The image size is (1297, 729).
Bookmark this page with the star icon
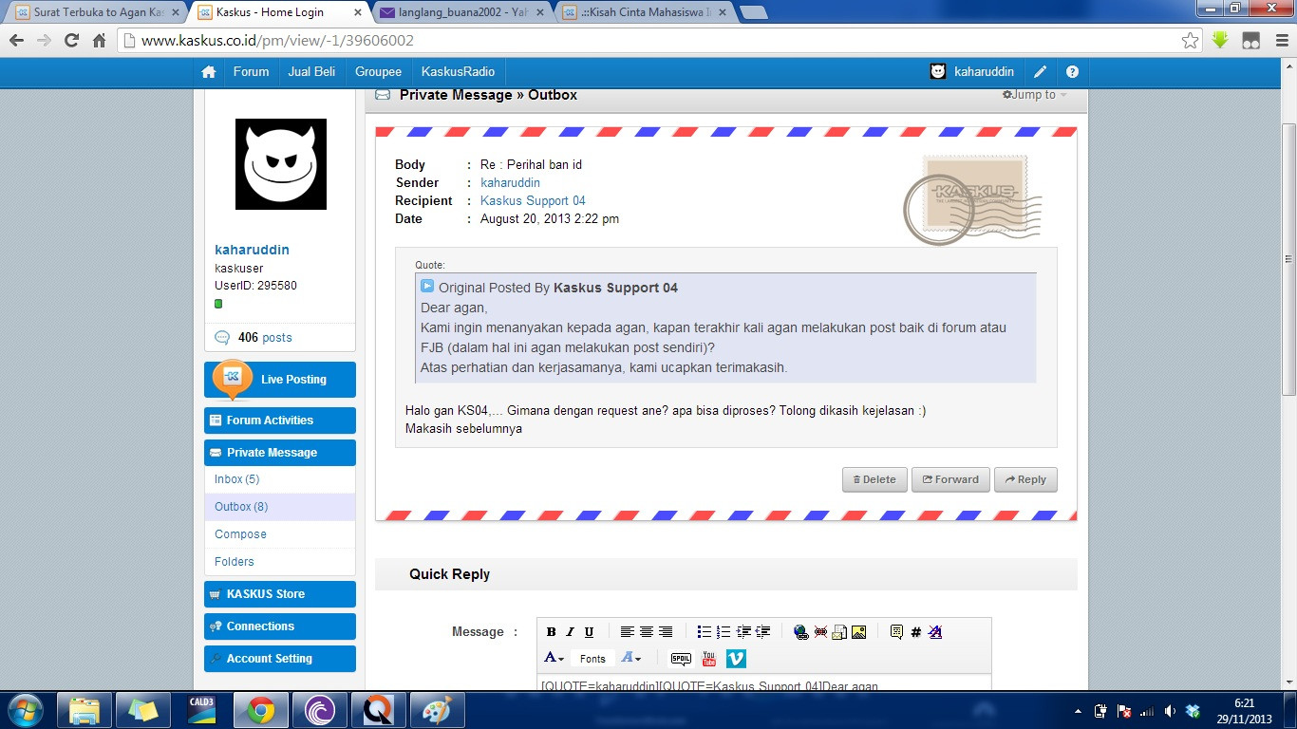coord(1190,41)
